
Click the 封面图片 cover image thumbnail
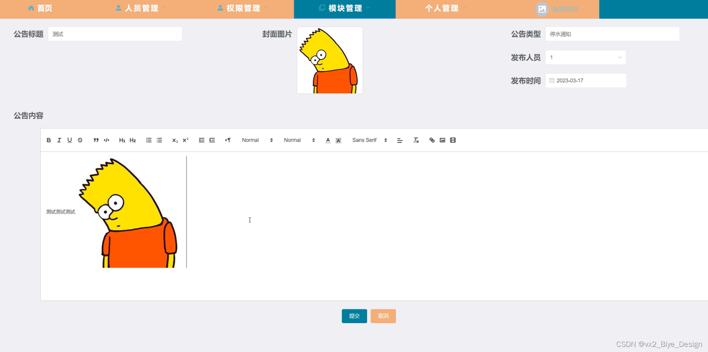point(330,60)
